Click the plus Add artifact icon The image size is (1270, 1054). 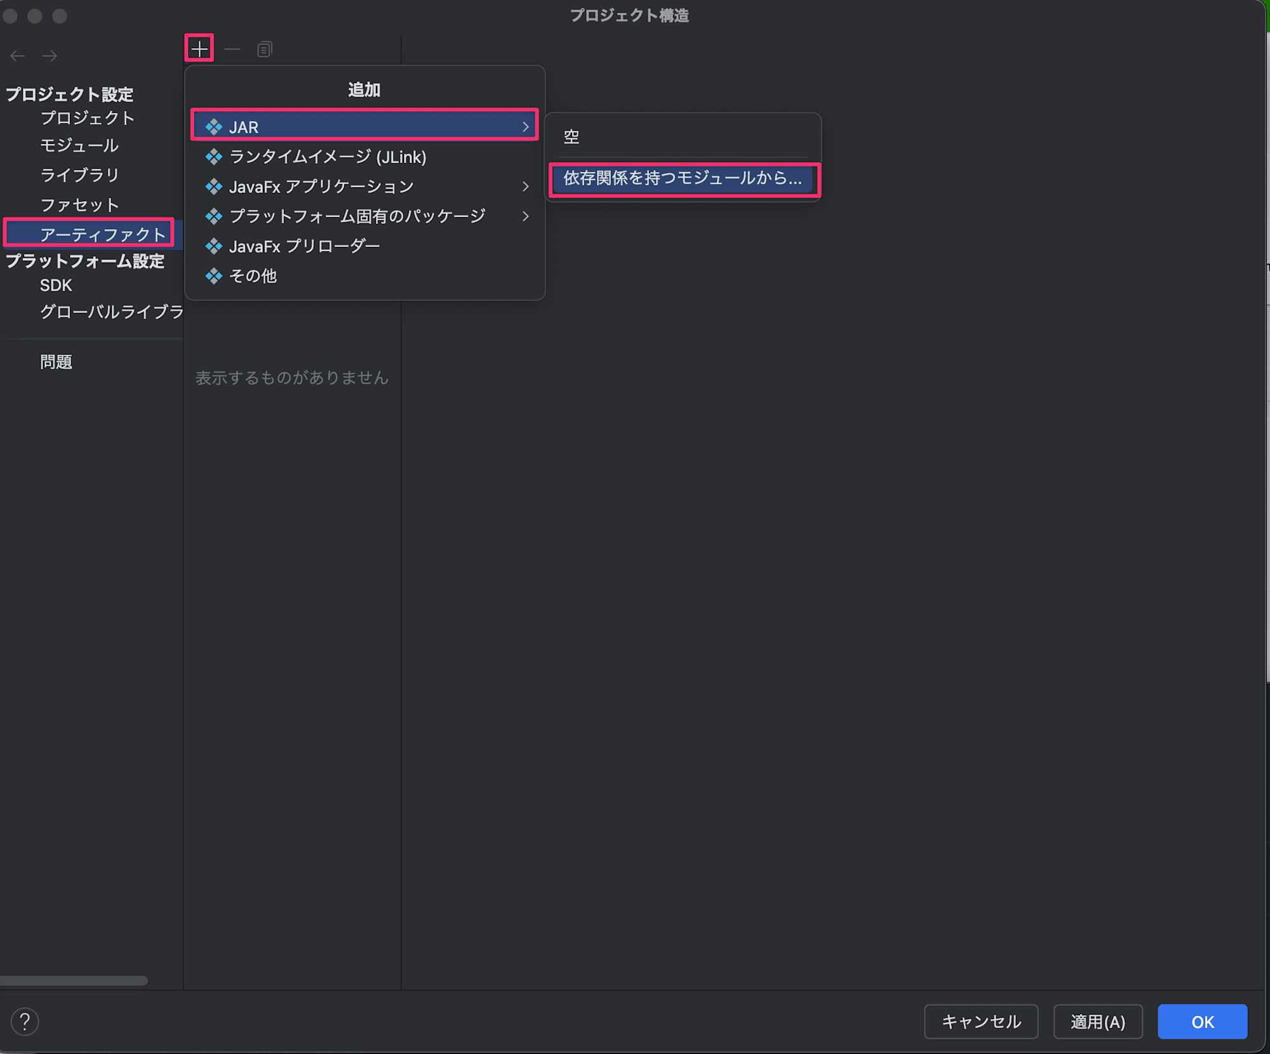pyautogui.click(x=199, y=49)
